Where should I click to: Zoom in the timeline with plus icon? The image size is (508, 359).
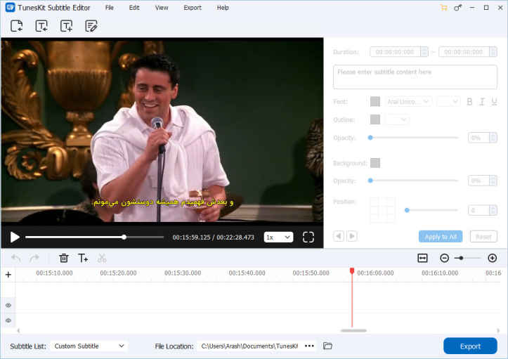[492, 259]
